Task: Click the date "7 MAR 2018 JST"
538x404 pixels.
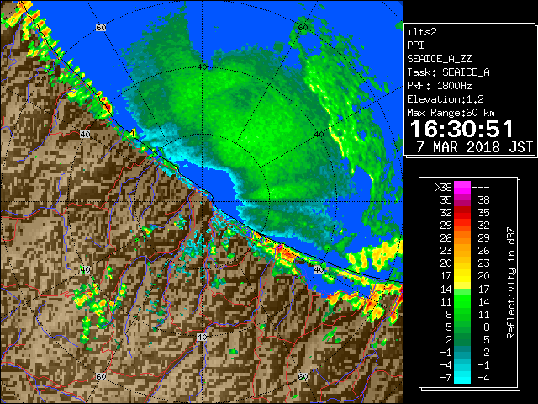Action: tap(474, 147)
